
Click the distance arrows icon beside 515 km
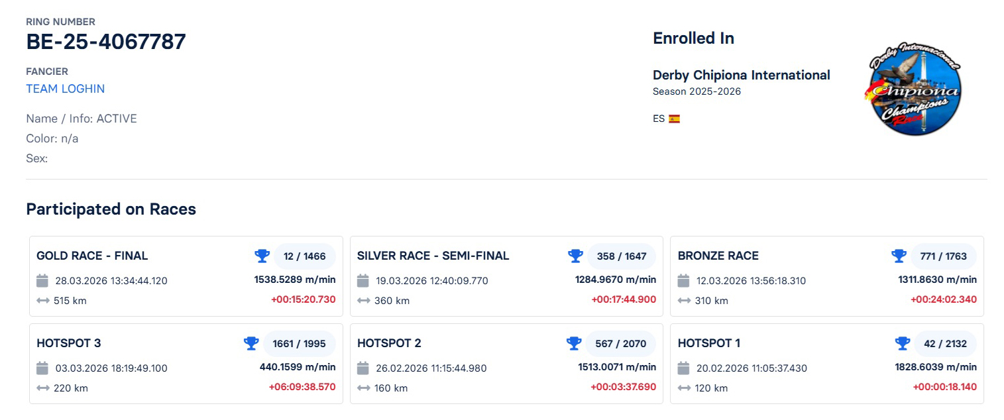pos(42,300)
